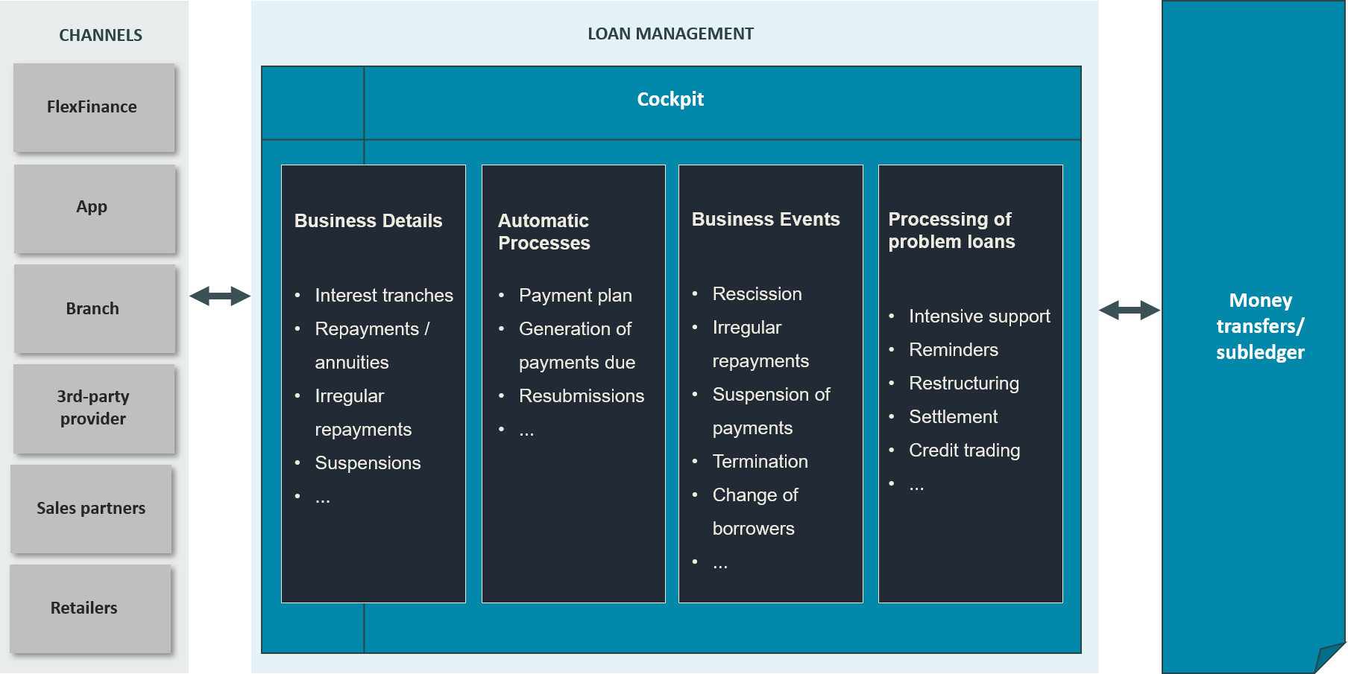
Task: Open the Cockpit header
Action: tap(670, 100)
